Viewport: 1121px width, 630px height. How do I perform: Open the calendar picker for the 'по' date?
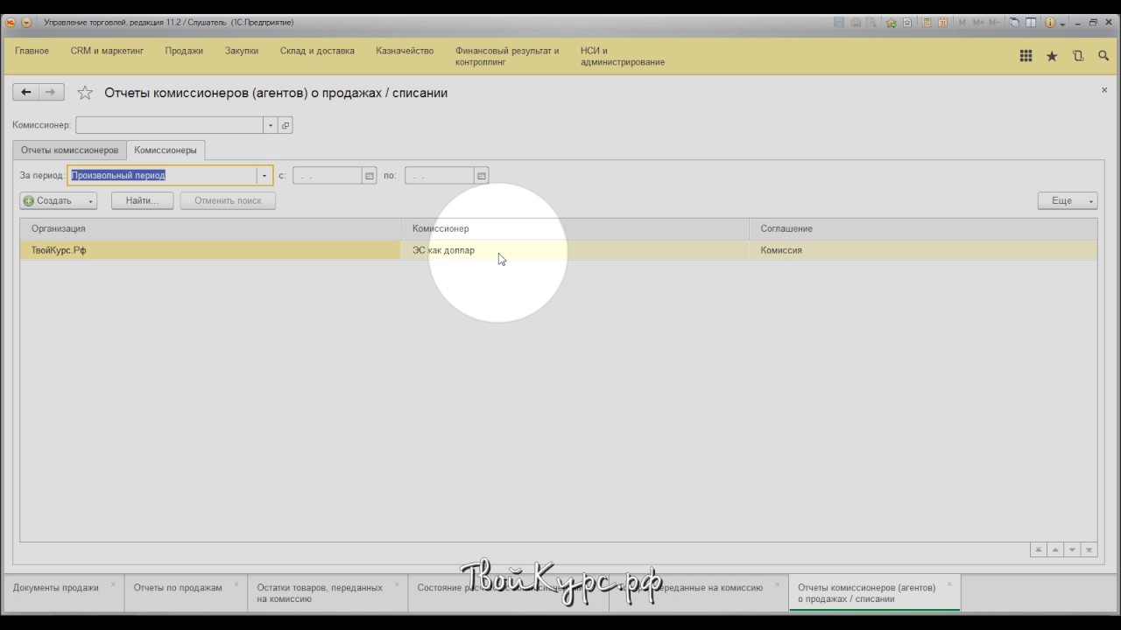[x=482, y=176]
